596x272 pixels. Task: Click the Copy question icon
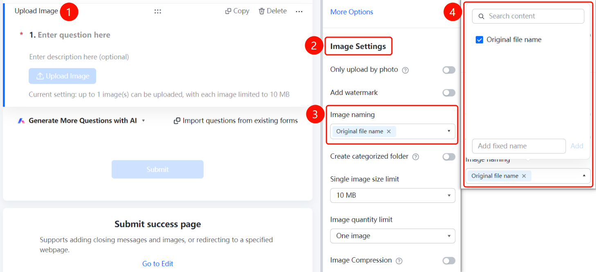228,11
